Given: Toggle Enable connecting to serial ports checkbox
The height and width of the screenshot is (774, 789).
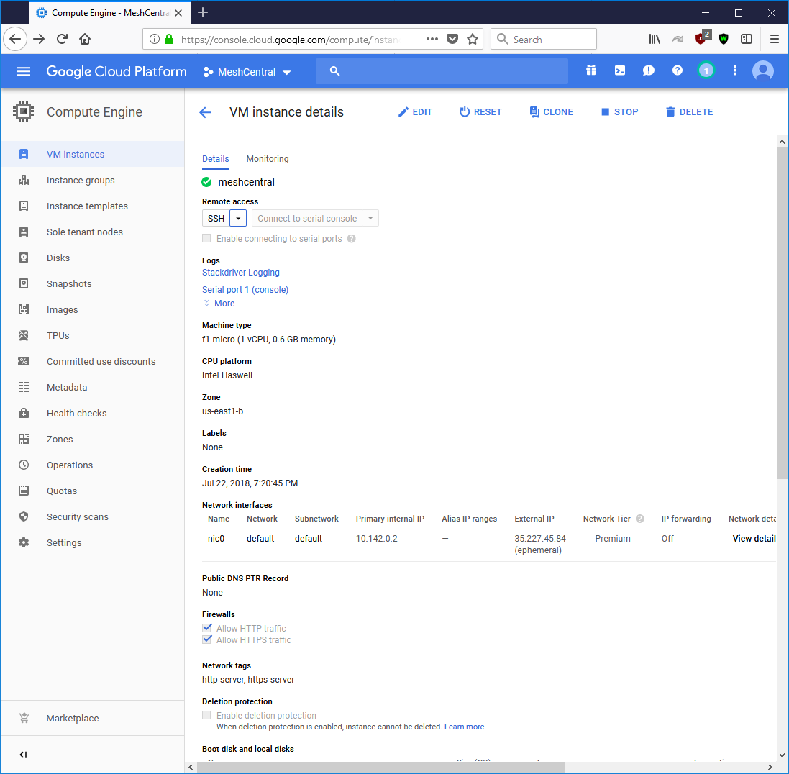Looking at the screenshot, I should pyautogui.click(x=206, y=239).
